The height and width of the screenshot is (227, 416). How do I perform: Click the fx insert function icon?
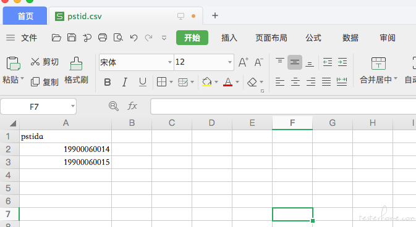pyautogui.click(x=132, y=106)
